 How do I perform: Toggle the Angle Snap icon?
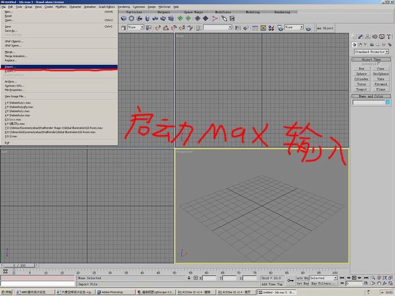pyautogui.click(x=166, y=28)
